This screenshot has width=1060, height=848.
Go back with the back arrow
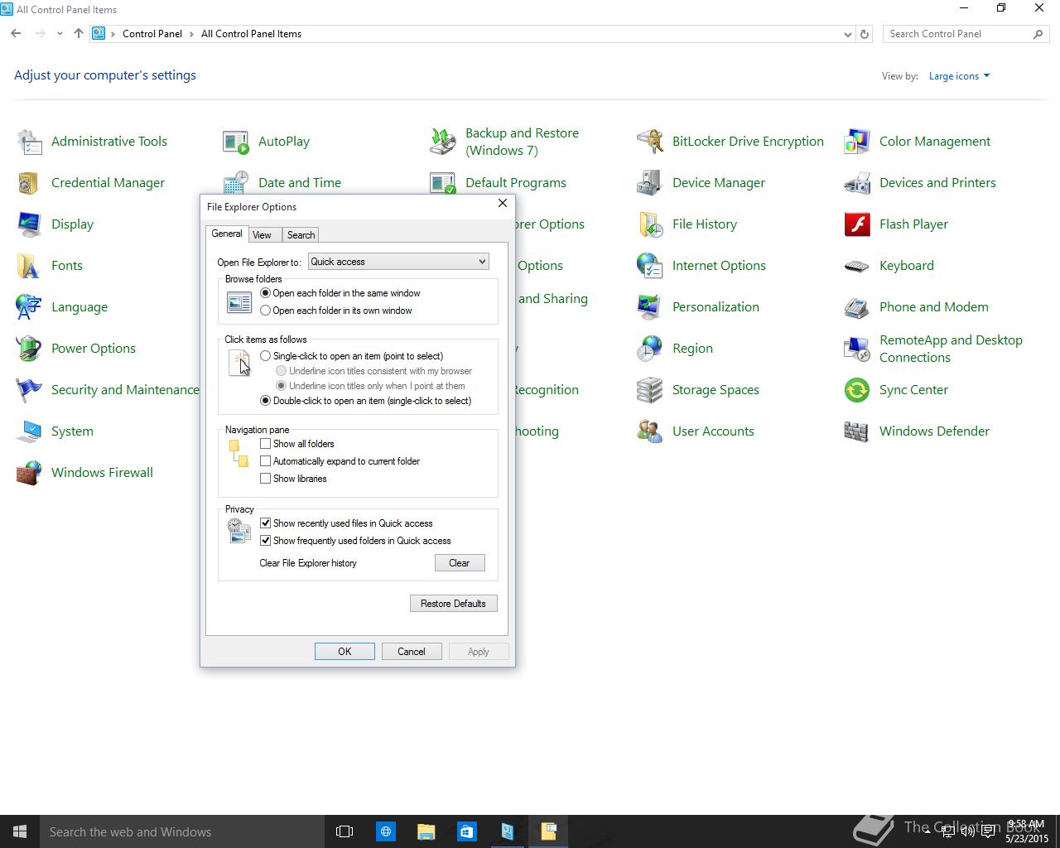pos(17,34)
